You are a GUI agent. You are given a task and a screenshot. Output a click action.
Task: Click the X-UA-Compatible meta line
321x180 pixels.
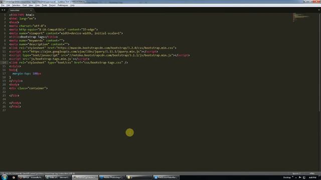coord(54,29)
